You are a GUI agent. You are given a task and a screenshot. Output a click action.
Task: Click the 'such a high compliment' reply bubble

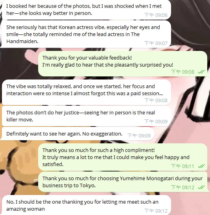[123, 157]
